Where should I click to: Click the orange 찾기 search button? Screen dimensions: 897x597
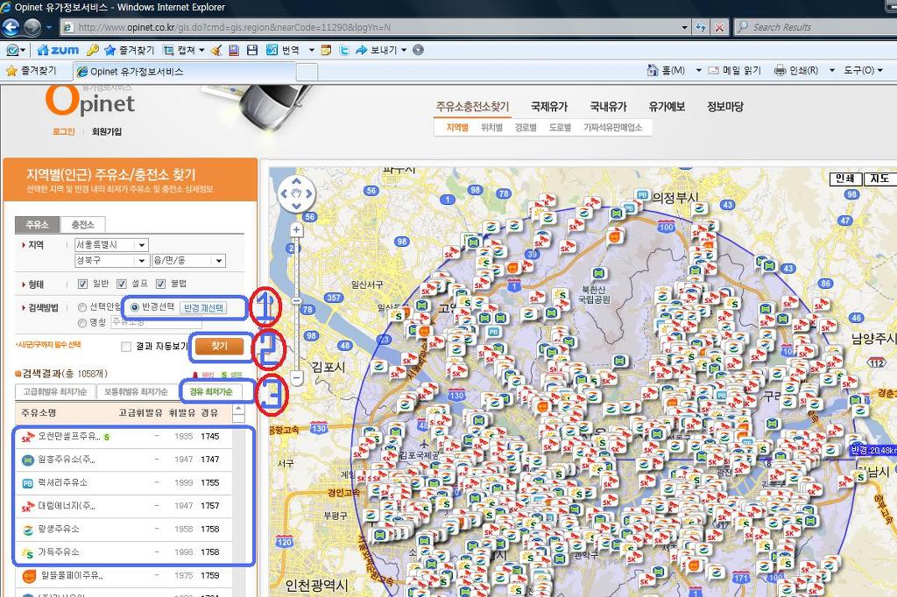[220, 347]
